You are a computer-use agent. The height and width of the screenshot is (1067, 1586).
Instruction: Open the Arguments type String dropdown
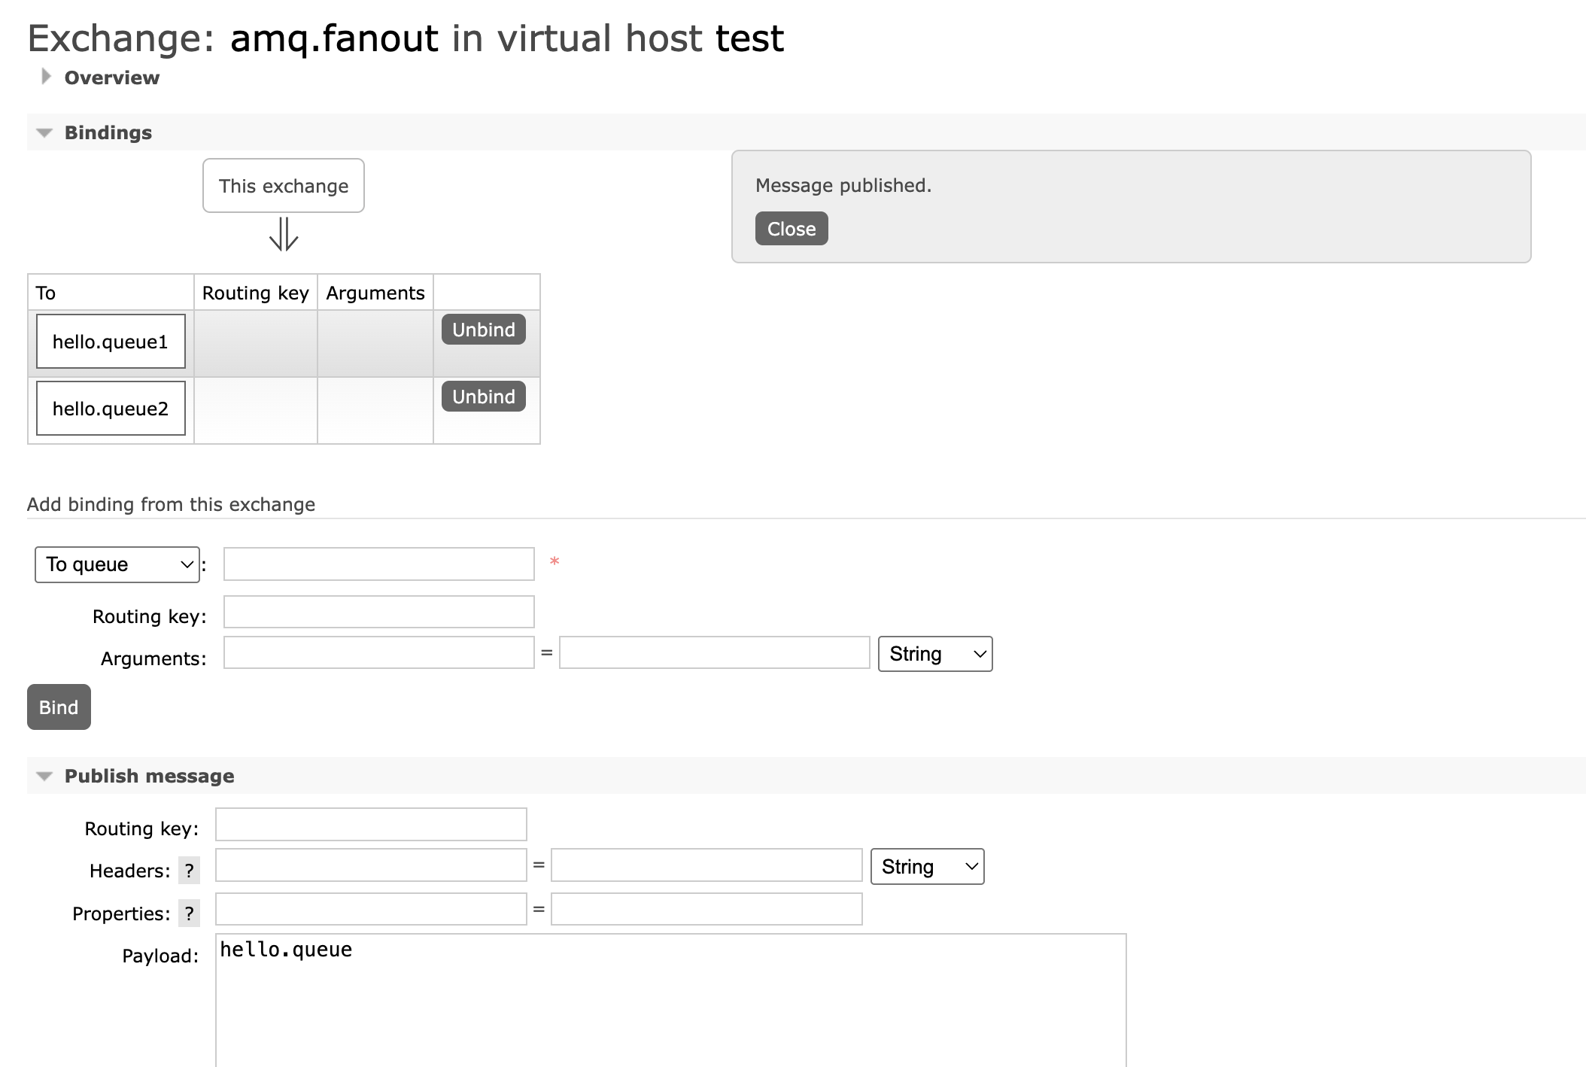934,654
